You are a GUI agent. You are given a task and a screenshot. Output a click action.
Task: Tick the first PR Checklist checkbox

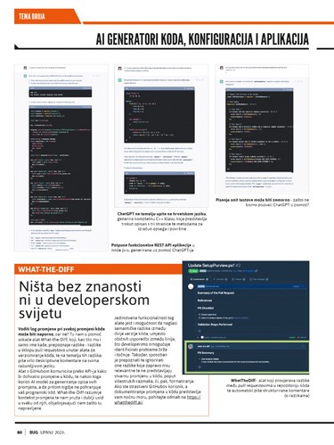pos(200,314)
